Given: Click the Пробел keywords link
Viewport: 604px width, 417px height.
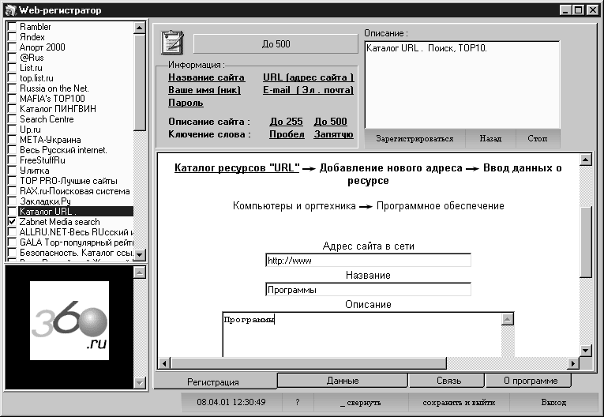Looking at the screenshot, I should (x=287, y=134).
